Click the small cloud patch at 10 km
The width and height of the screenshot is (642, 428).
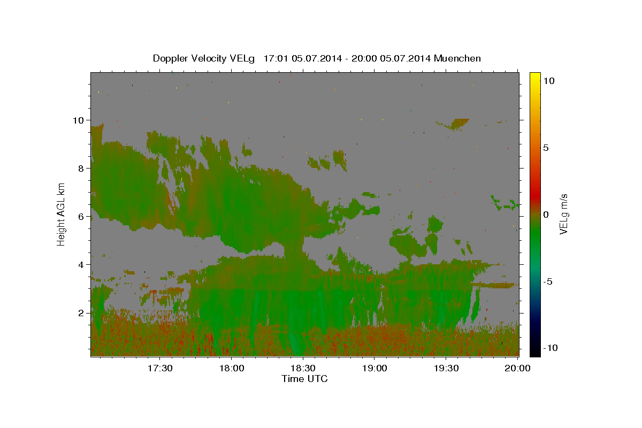point(456,125)
